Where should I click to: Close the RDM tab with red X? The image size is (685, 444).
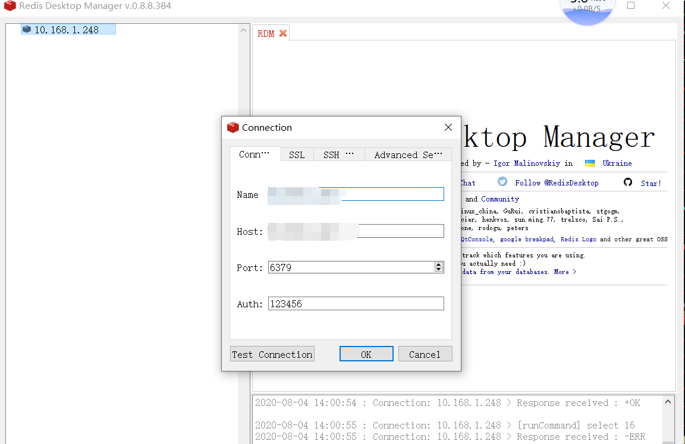(283, 33)
